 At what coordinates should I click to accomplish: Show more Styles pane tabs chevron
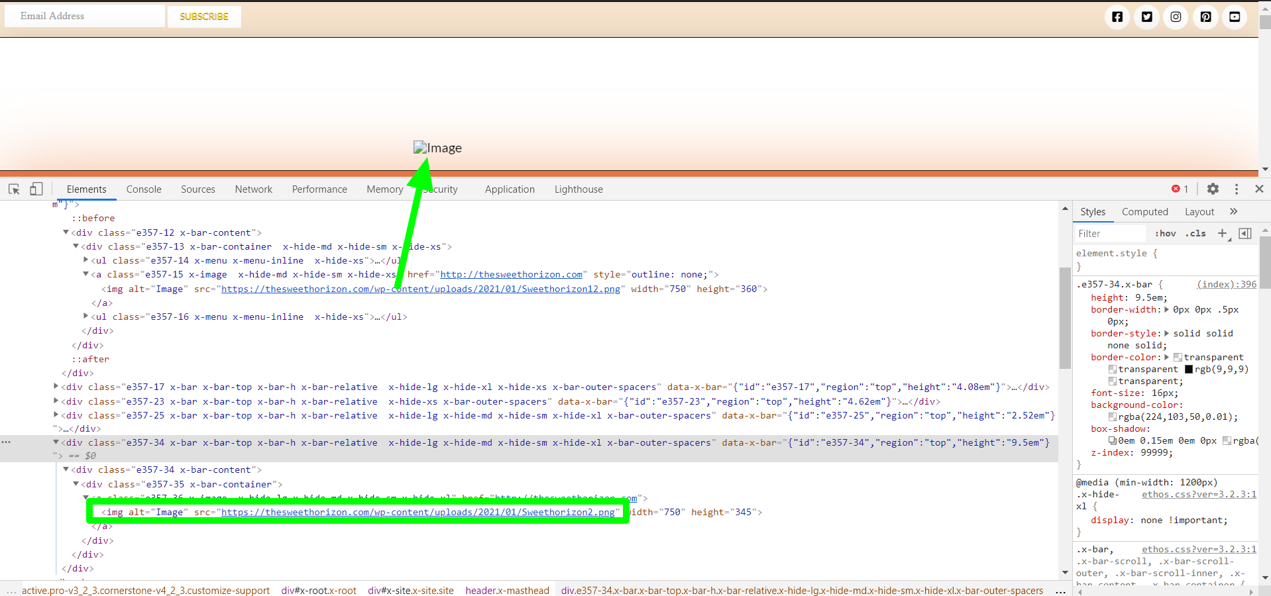click(x=1233, y=211)
